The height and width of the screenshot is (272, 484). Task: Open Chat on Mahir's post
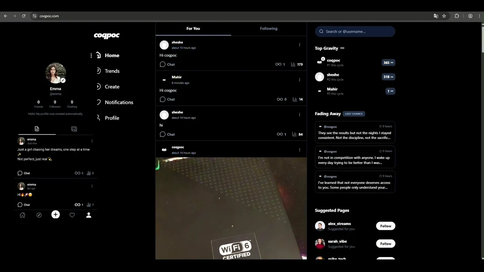pyautogui.click(x=167, y=99)
